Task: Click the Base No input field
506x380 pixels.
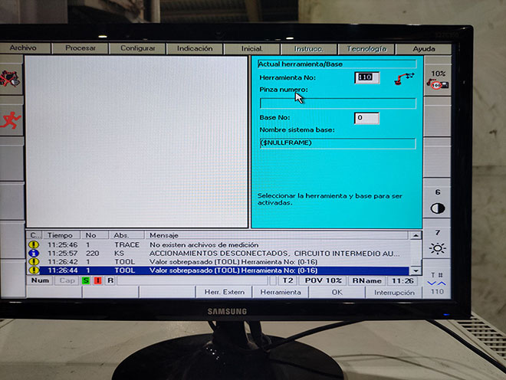Action: 366,118
